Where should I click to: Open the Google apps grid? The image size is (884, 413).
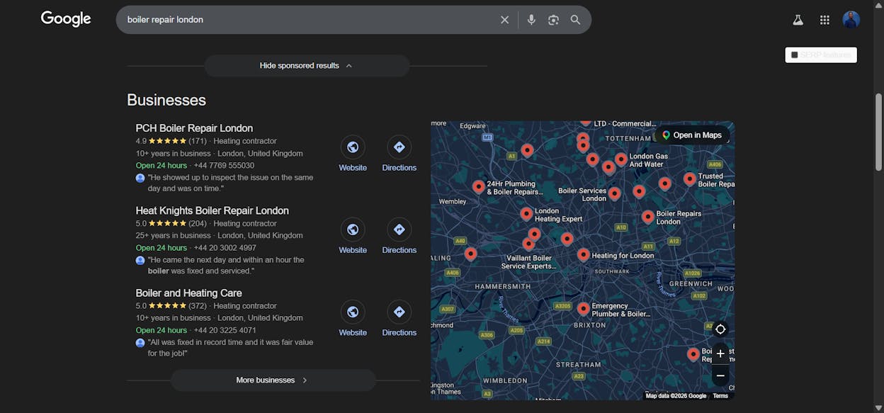(824, 20)
